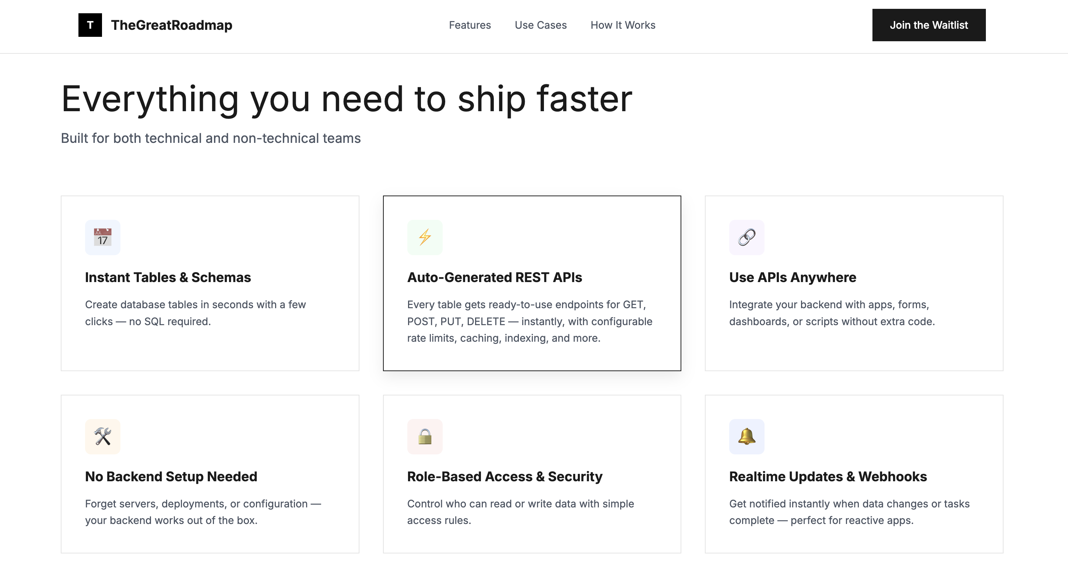Open the Features navigation link
This screenshot has width=1068, height=584.
(470, 25)
